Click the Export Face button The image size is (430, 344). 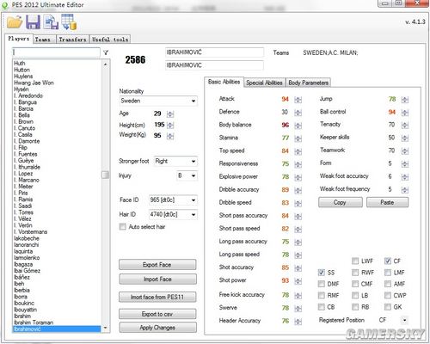pyautogui.click(x=157, y=265)
